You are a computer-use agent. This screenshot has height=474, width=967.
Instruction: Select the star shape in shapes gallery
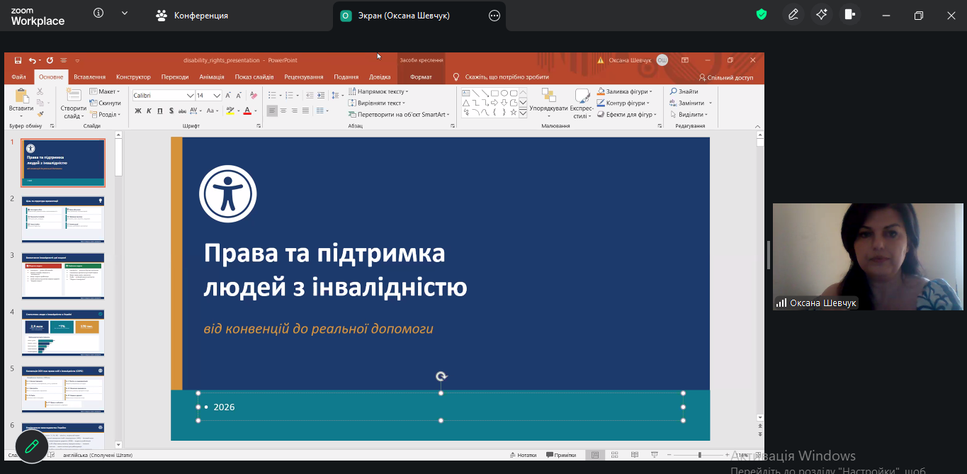(x=513, y=112)
